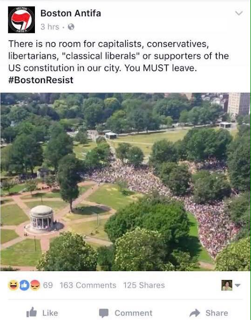The image size is (251, 320).
Task: Expand the post options chevron
Action: click(239, 13)
